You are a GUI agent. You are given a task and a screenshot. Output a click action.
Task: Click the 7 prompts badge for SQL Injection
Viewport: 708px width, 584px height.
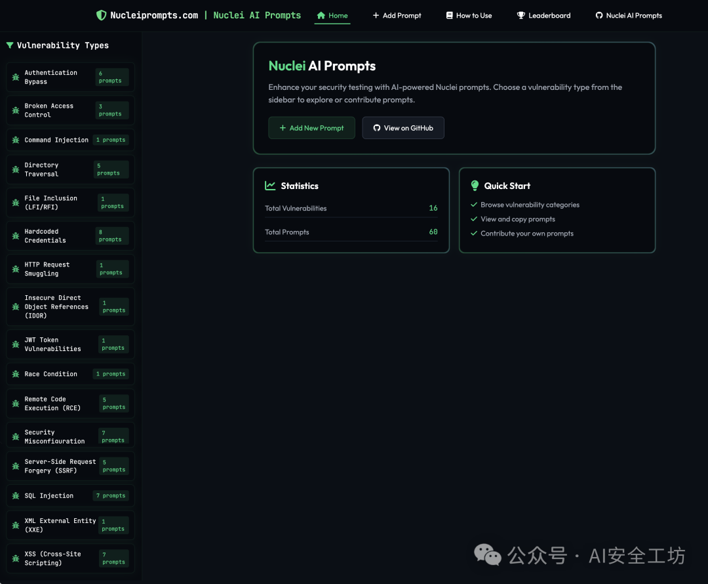pyautogui.click(x=111, y=496)
